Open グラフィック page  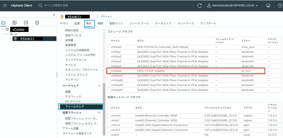click(73, 97)
